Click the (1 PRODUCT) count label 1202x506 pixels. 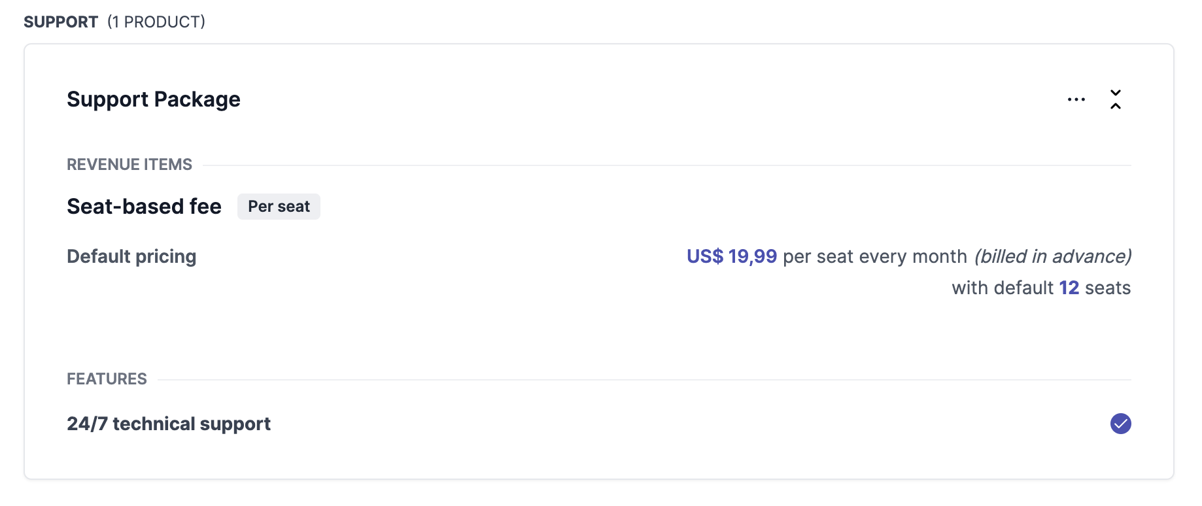click(156, 22)
